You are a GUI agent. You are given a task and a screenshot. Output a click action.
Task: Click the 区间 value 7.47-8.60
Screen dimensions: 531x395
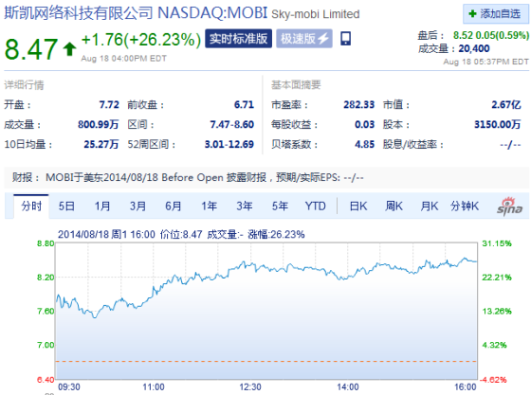(232, 124)
